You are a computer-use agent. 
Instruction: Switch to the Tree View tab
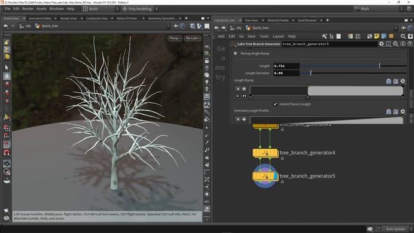point(251,20)
